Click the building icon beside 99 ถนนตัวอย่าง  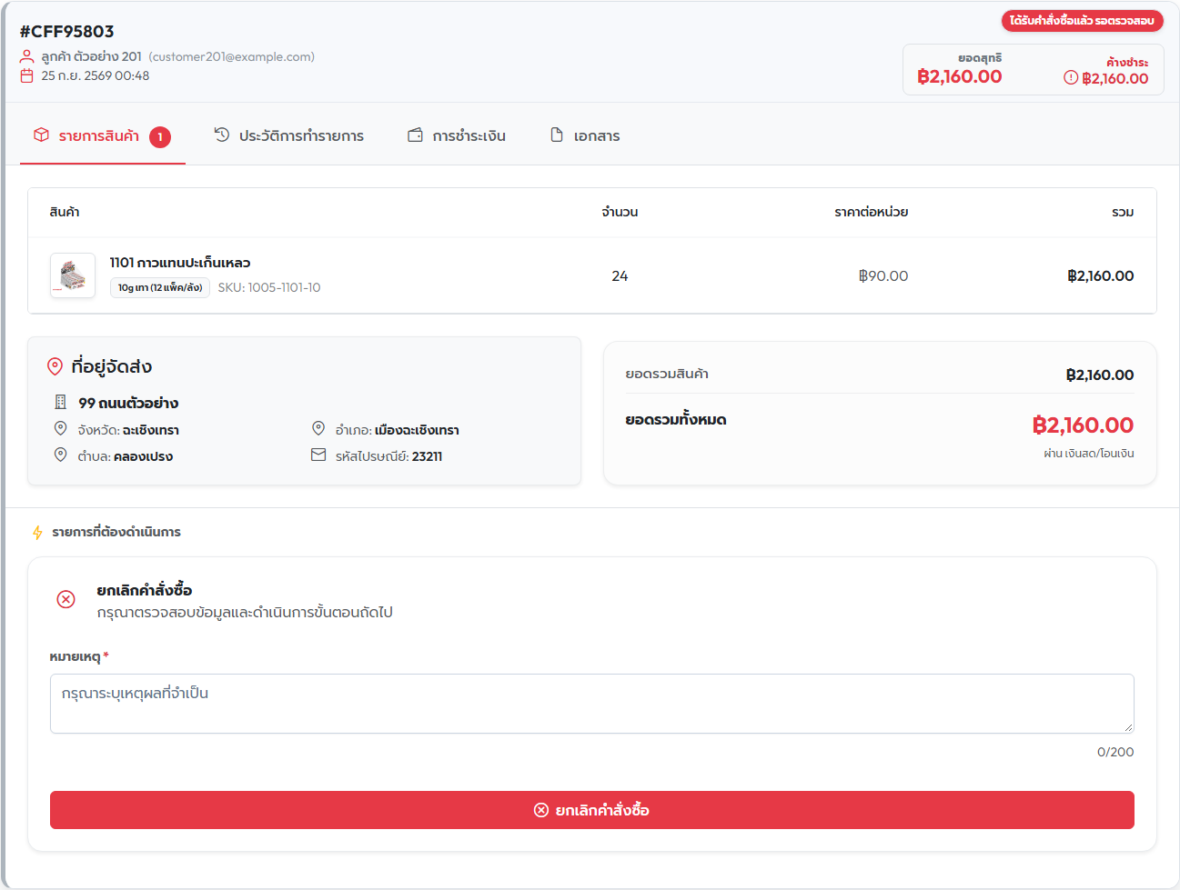point(61,403)
